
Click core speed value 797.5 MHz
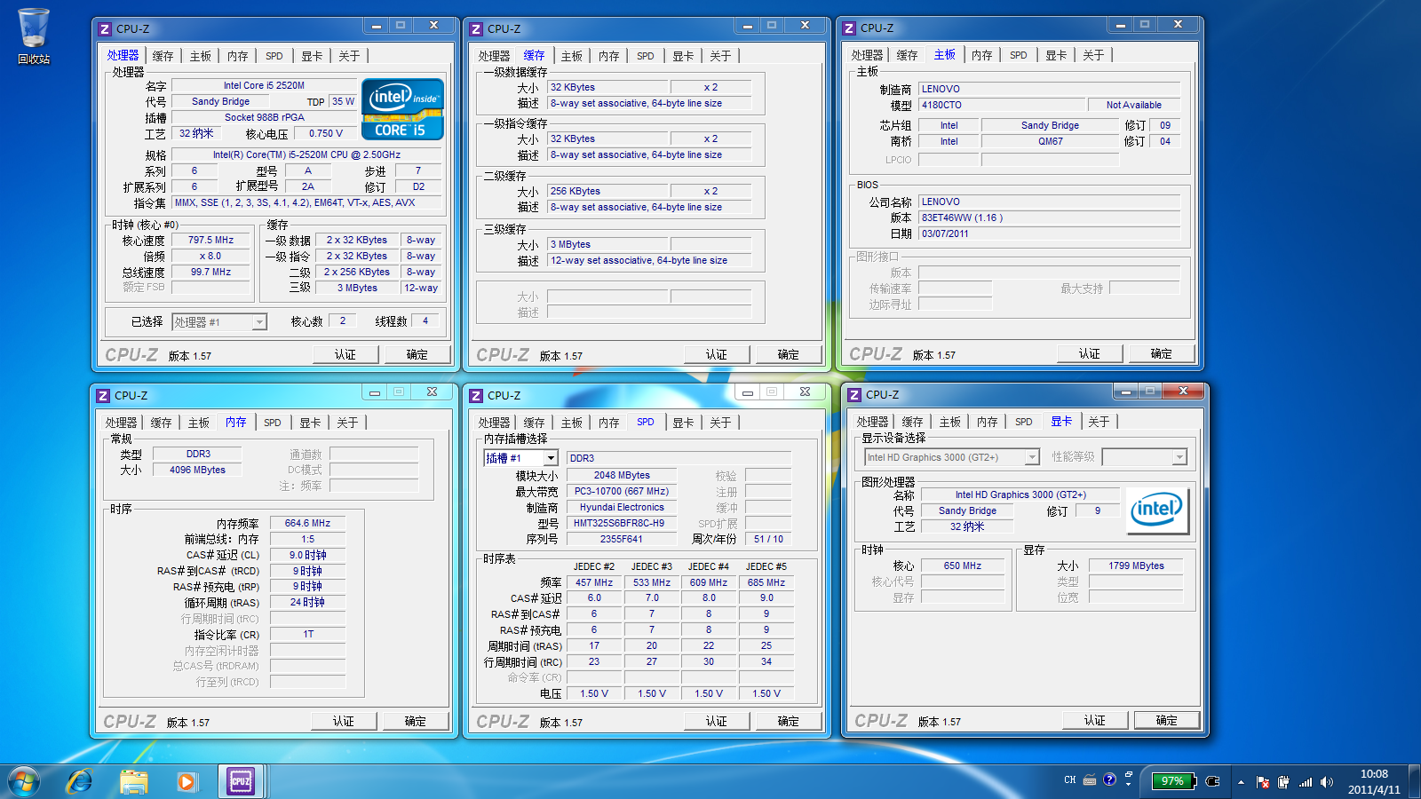pos(210,240)
